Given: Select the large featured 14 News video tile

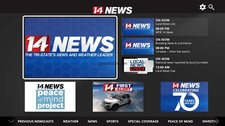Looking at the screenshot, I should 70,47.
